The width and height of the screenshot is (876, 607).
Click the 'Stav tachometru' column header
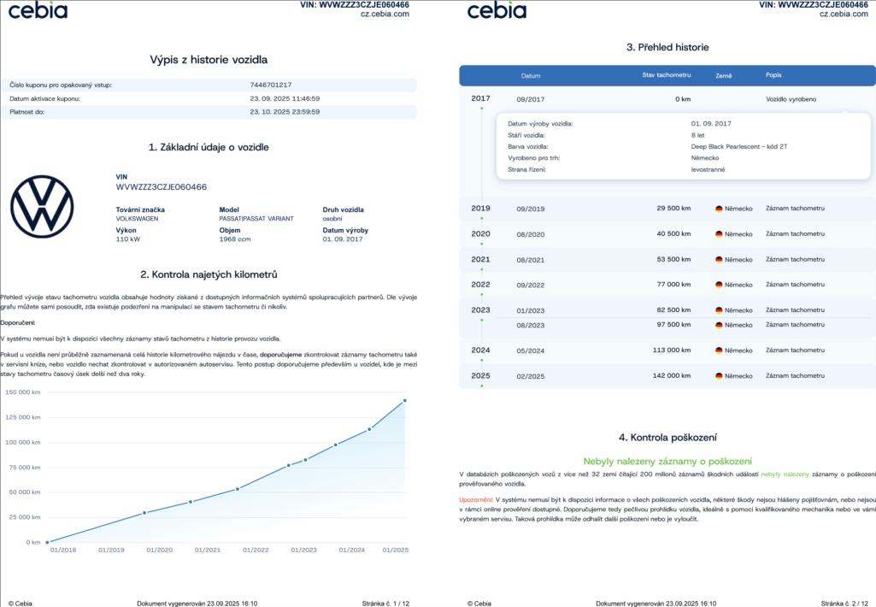[666, 75]
